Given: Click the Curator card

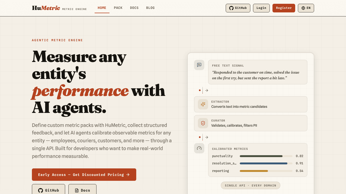Looking at the screenshot, I should click(x=251, y=123).
